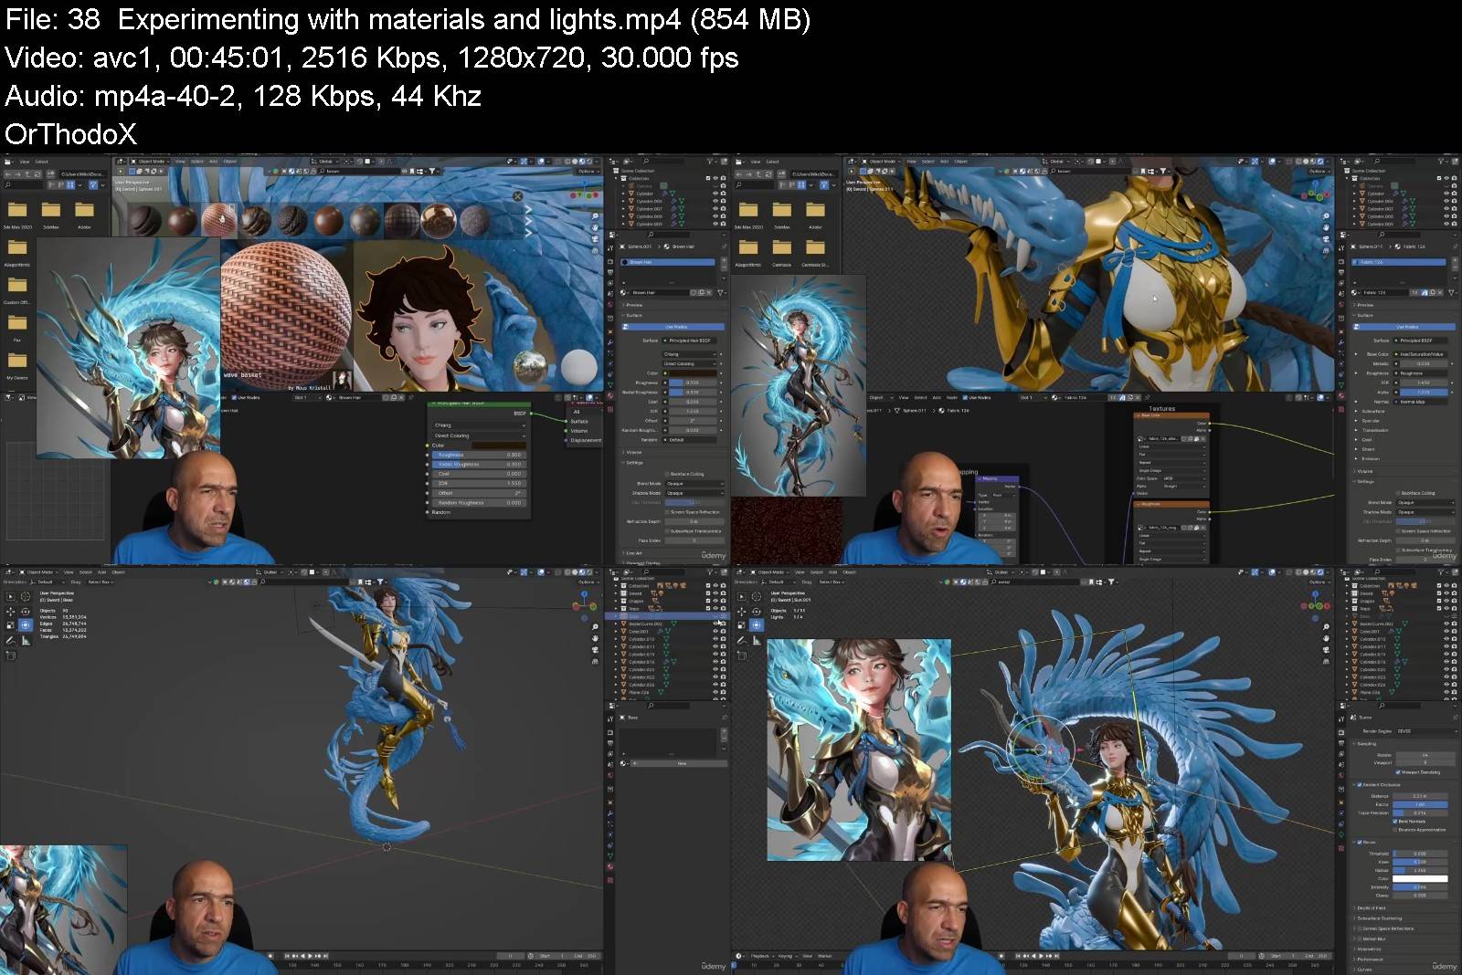This screenshot has width=1462, height=975.
Task: Select the Select Box tool in EEVEE settings frame
Action: pos(741,596)
